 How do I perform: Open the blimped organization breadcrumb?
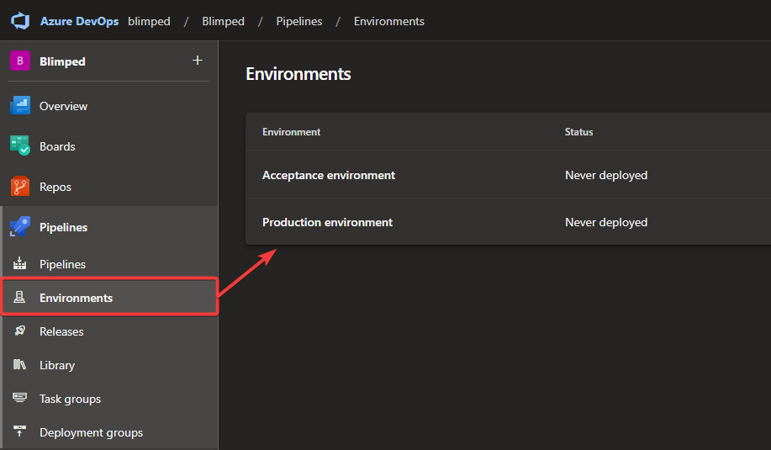pyautogui.click(x=149, y=21)
